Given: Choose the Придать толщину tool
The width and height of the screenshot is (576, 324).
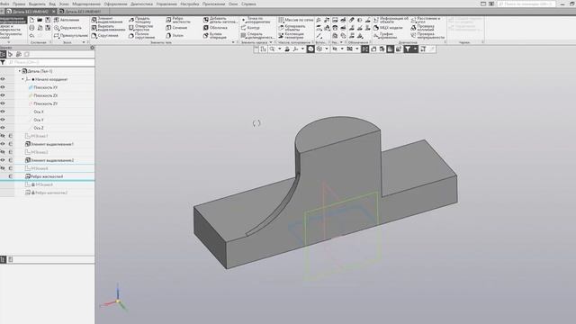Looking at the screenshot, I should (x=140, y=20).
